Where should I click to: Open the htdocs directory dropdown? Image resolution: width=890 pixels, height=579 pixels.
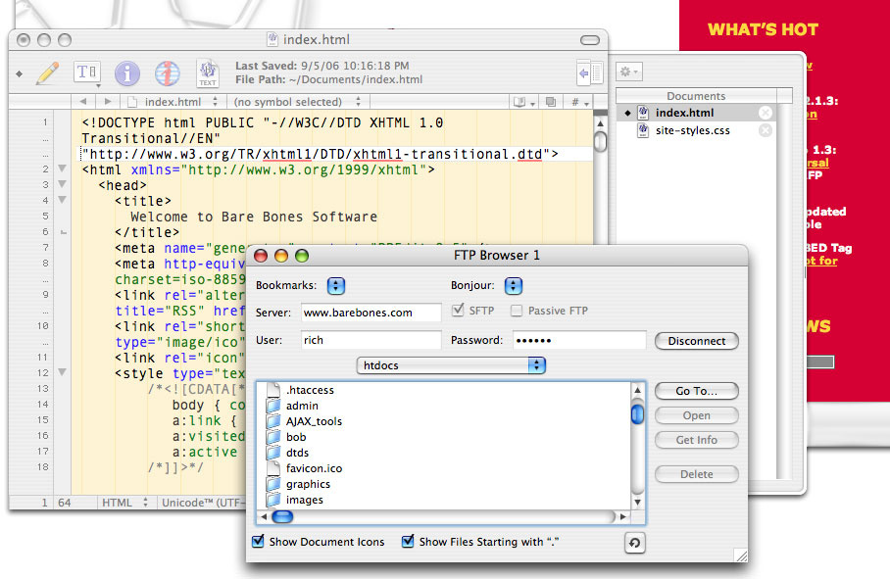click(x=452, y=365)
